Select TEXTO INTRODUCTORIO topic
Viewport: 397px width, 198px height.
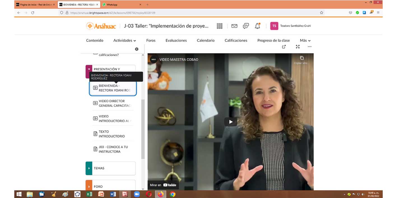point(112,134)
